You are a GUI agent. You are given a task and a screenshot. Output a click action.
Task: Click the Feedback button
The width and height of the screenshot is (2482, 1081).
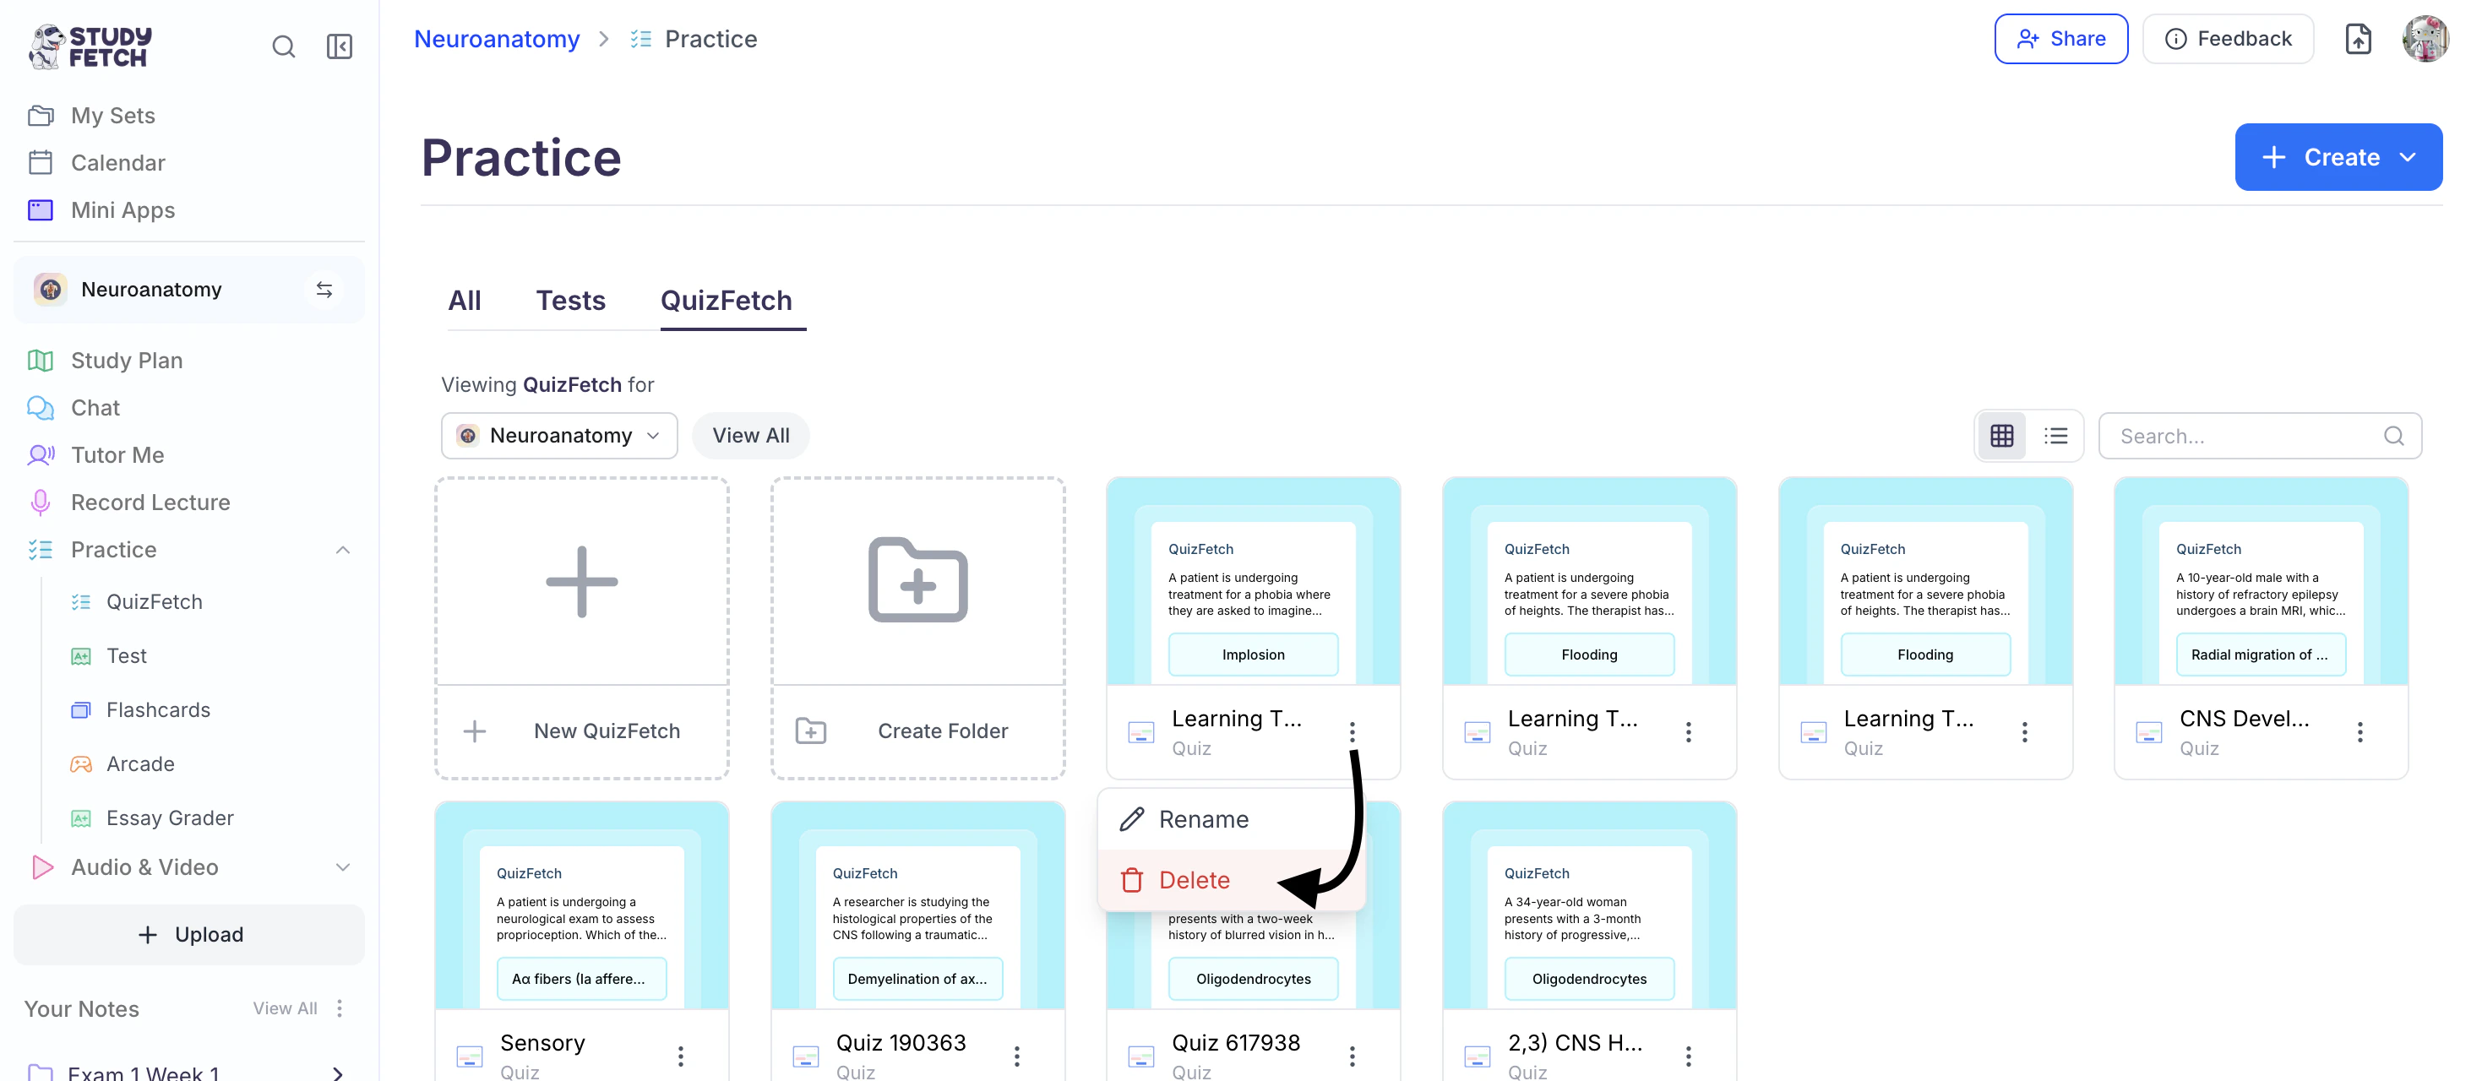[2228, 39]
